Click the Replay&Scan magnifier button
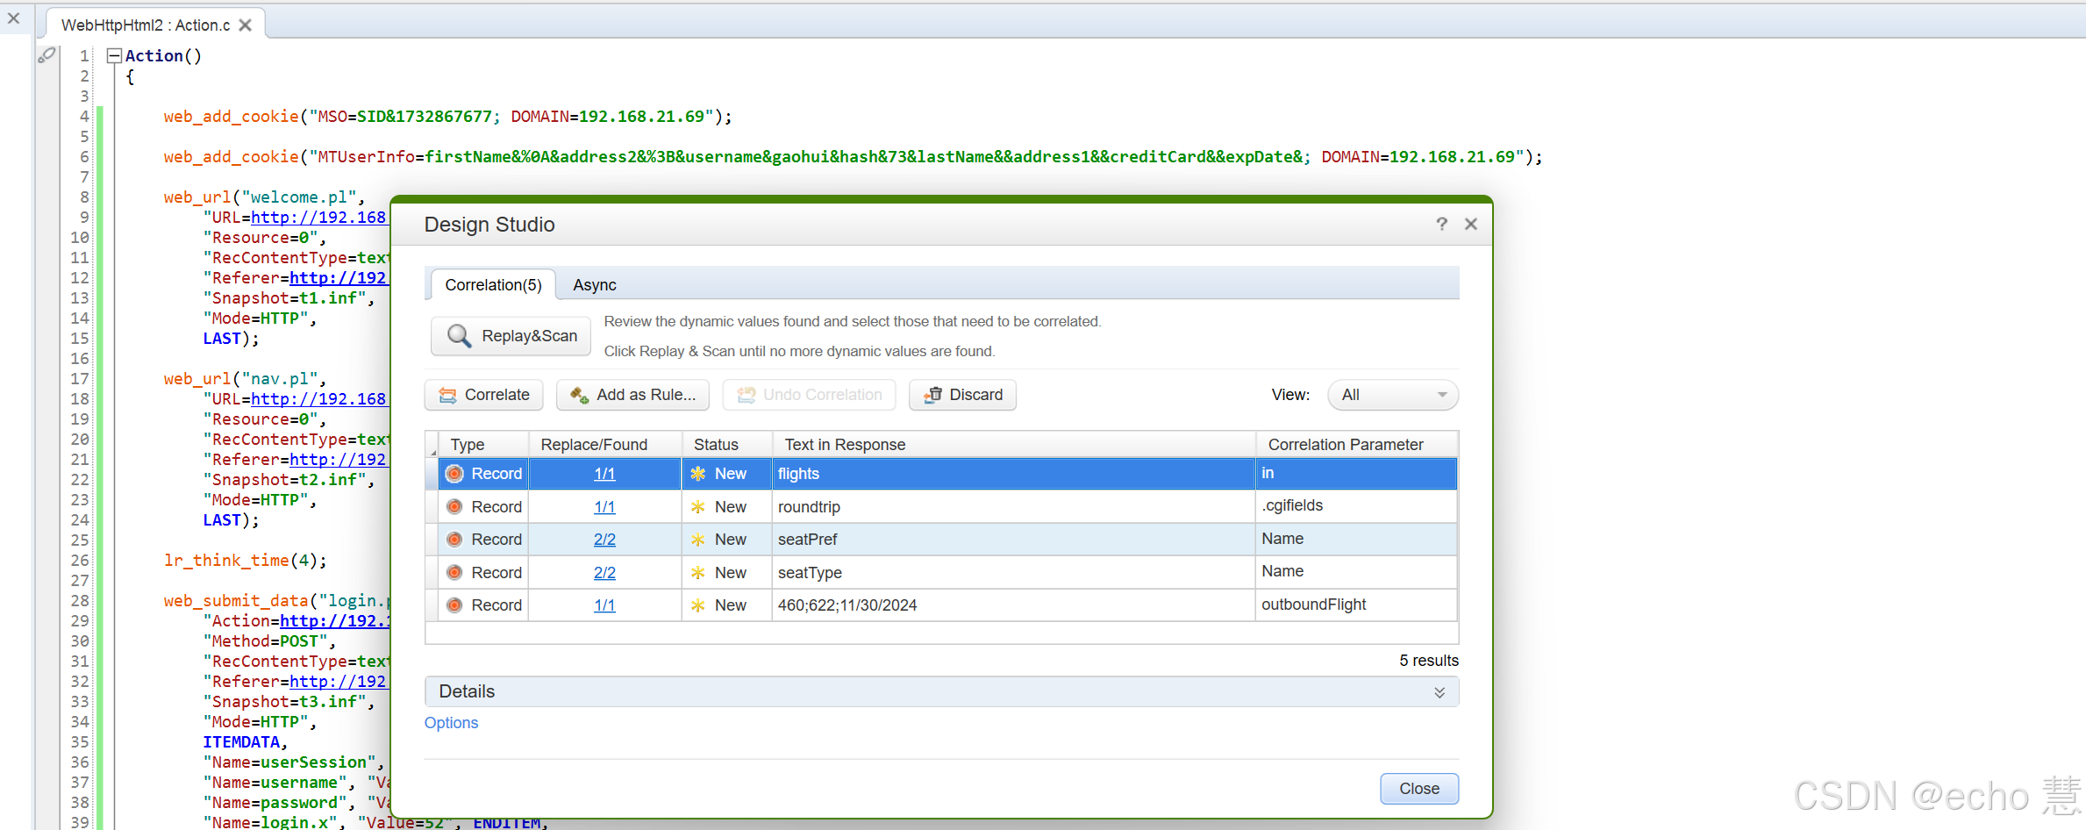This screenshot has width=2086, height=830. pyautogui.click(x=511, y=336)
